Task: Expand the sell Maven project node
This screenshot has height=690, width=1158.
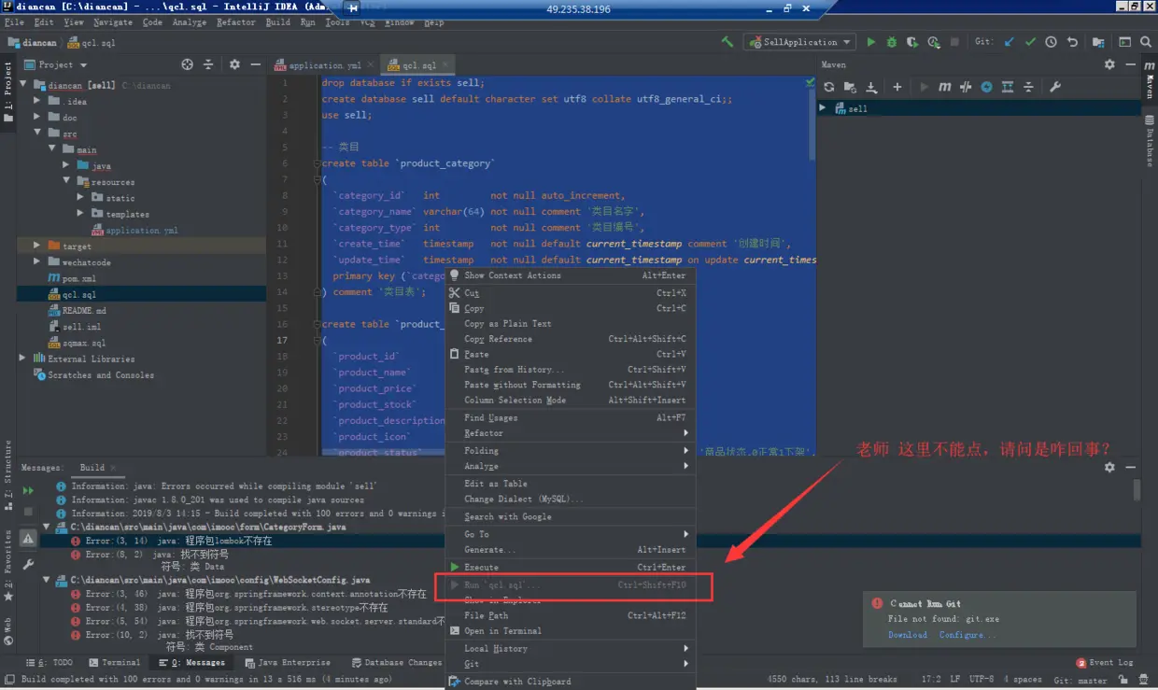Action: click(823, 108)
